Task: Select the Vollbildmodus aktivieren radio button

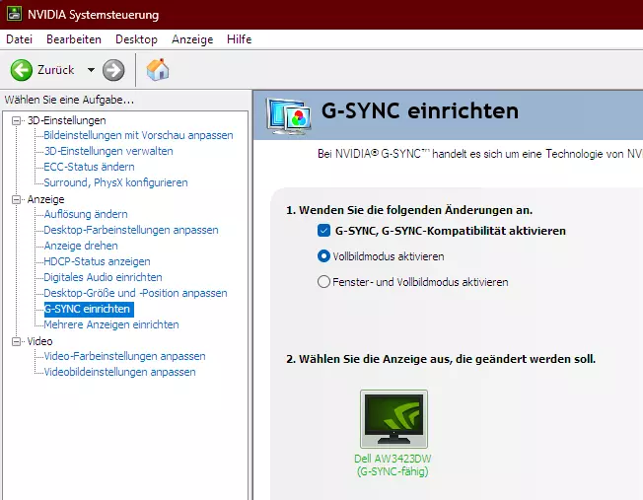Action: coord(323,256)
